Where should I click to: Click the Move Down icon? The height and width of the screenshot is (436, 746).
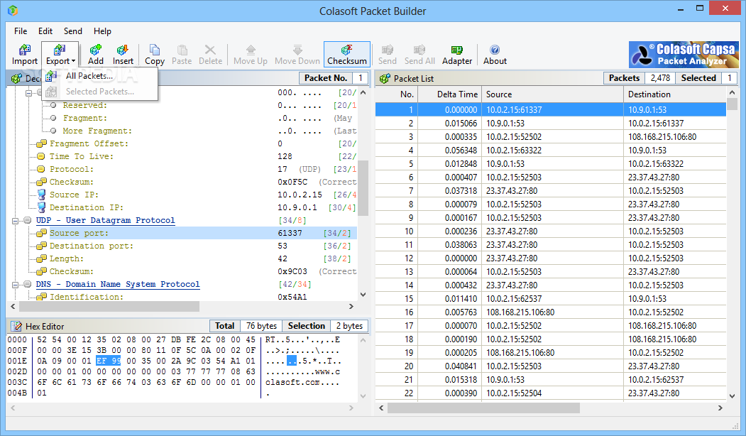pyautogui.click(x=297, y=55)
